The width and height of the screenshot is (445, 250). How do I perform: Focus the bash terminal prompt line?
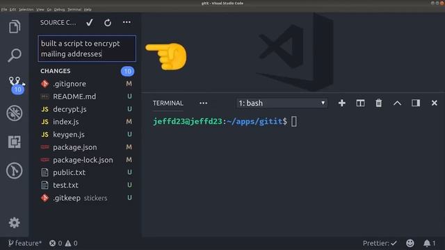pos(225,122)
